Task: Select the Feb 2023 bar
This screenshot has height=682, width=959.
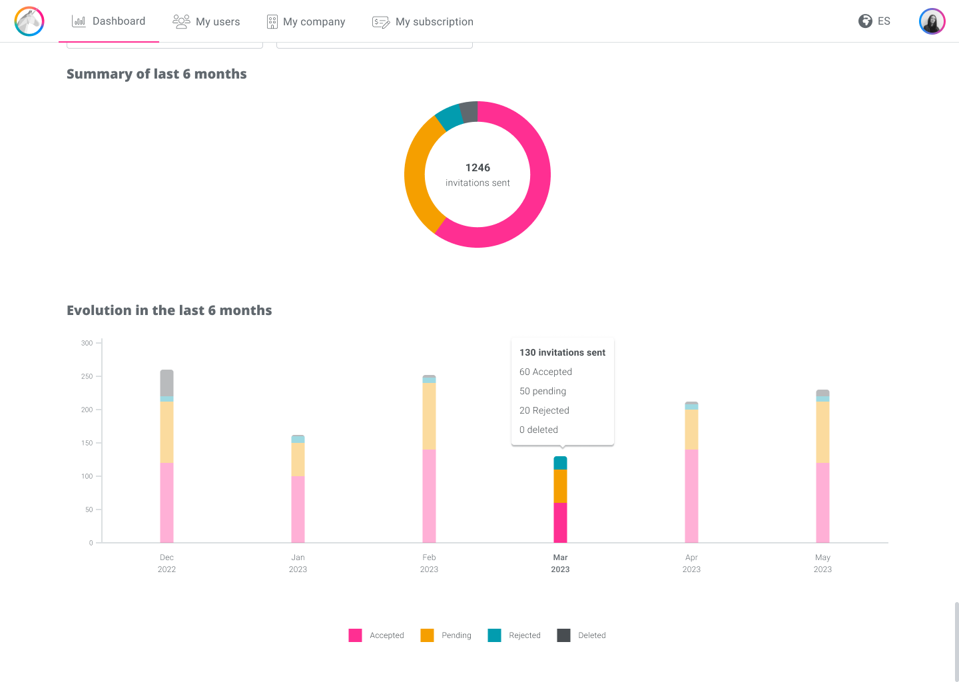Action: pos(429,459)
